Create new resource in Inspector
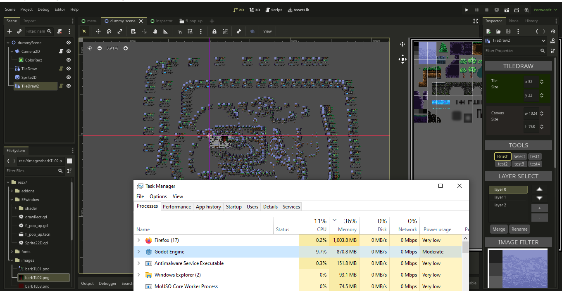The height and width of the screenshot is (291, 562). click(x=488, y=31)
